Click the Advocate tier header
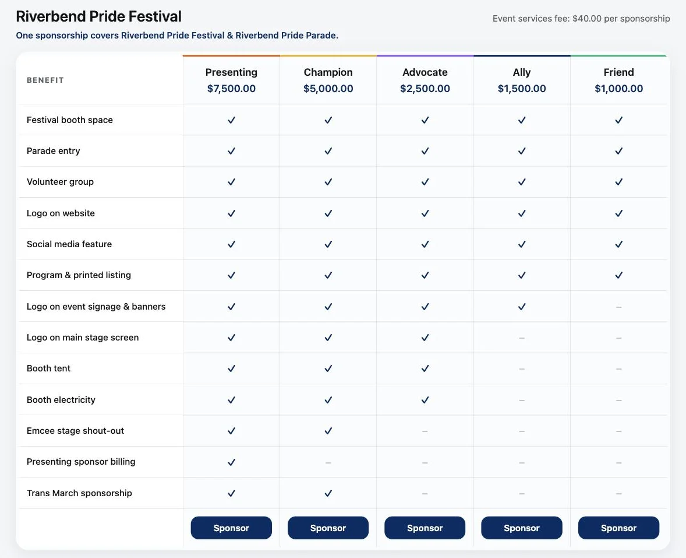 tap(425, 72)
